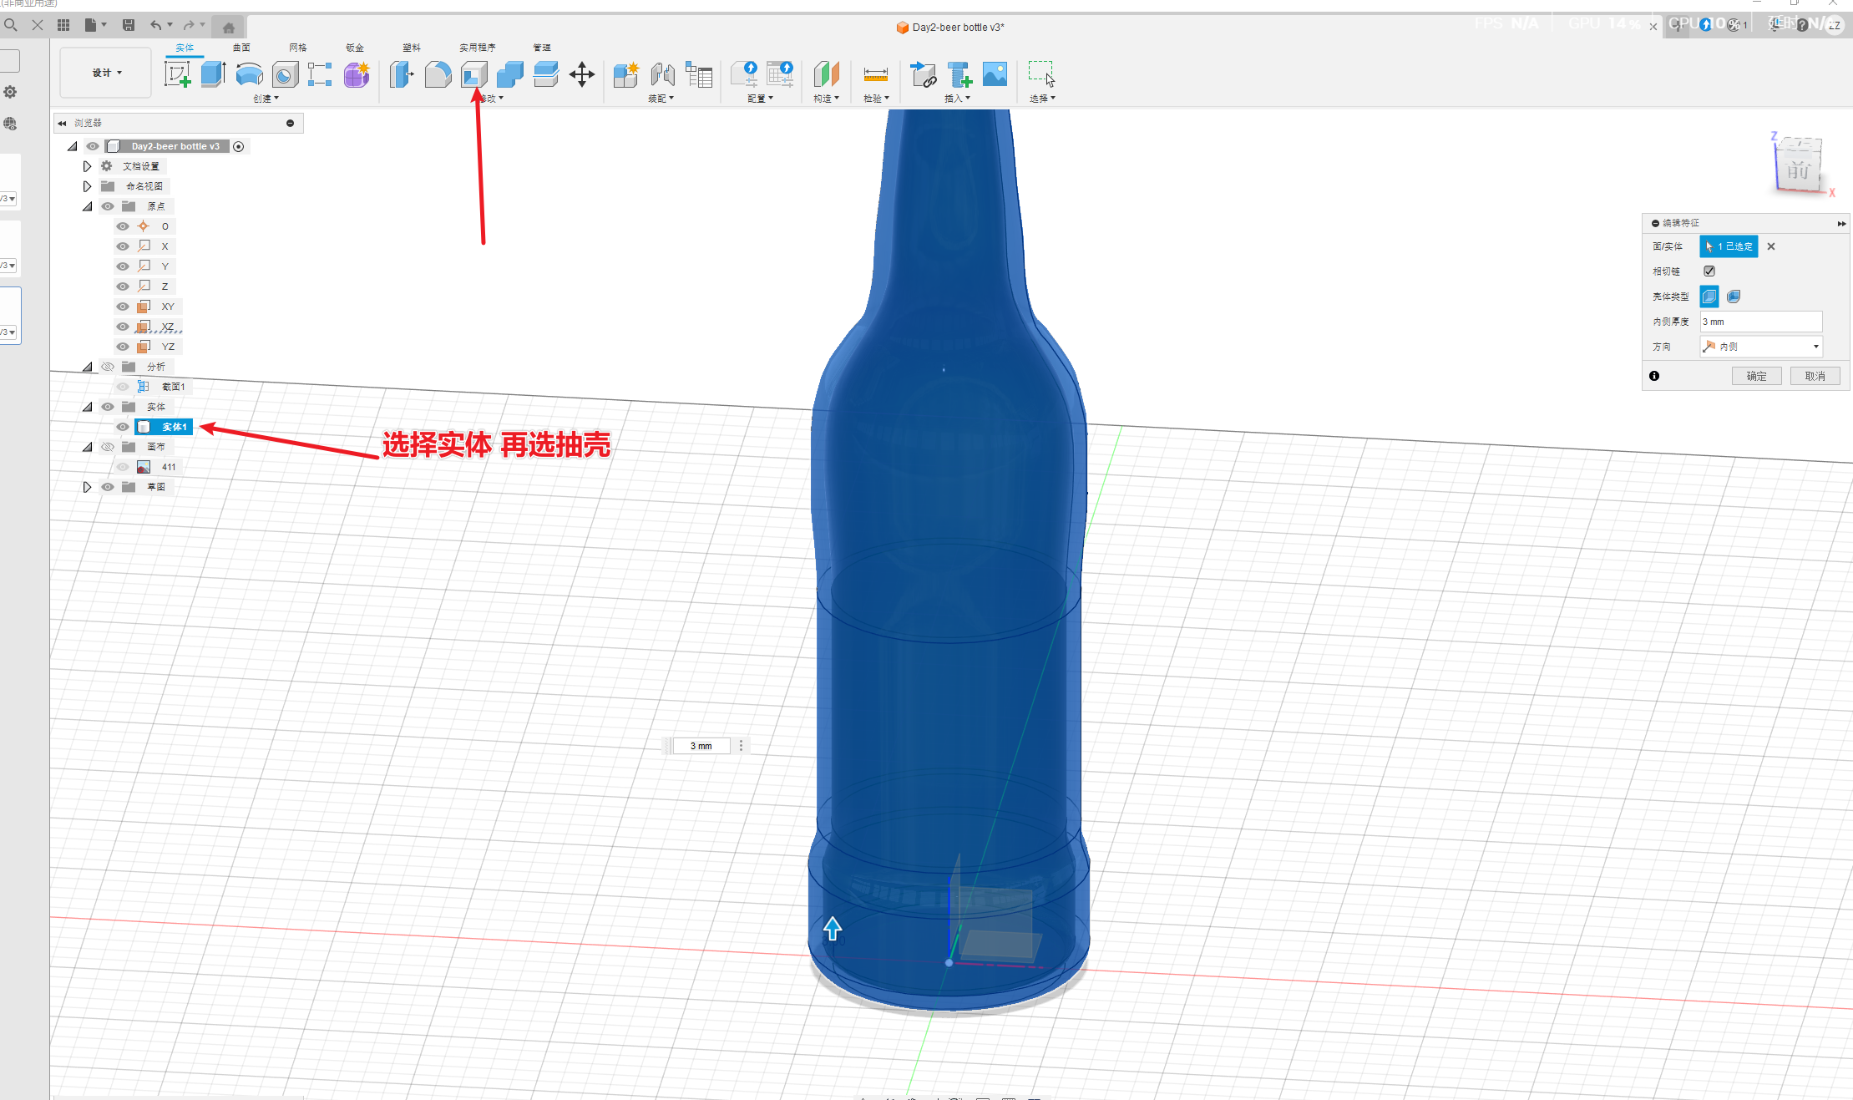Click the Combine bodies tool icon

(509, 74)
